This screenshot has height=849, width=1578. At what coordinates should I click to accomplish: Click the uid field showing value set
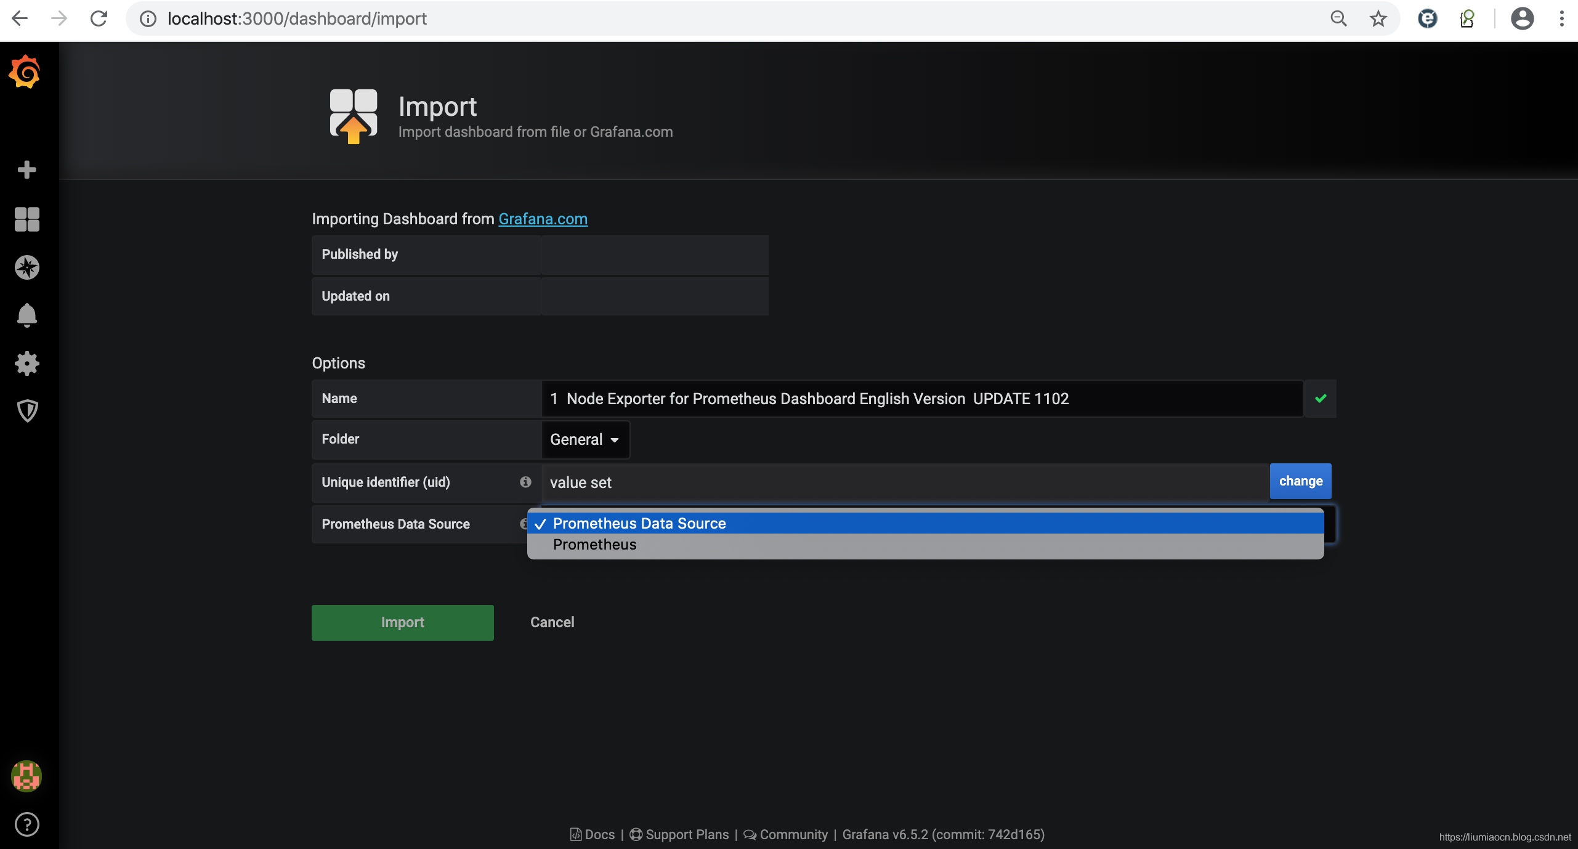(905, 482)
